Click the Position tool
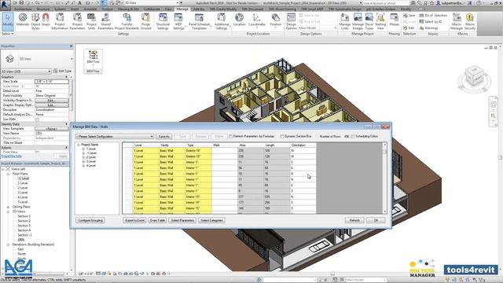This screenshot has height=283, width=503. point(275,20)
